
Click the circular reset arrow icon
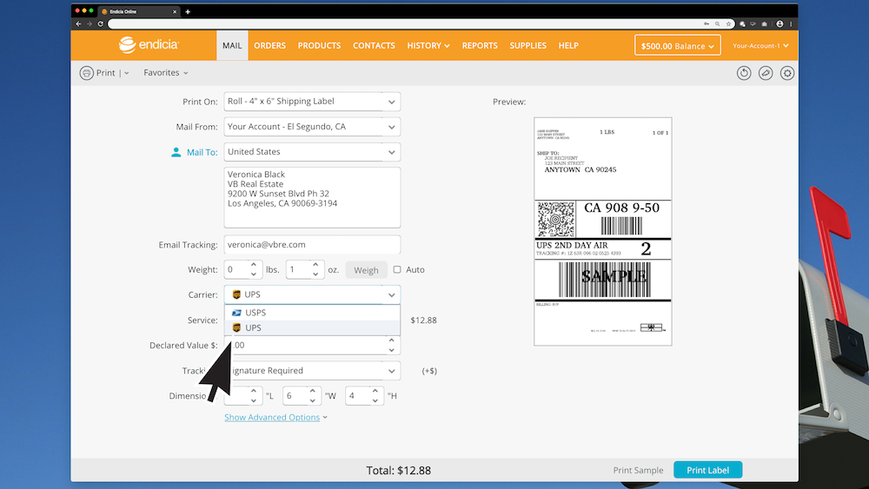(x=744, y=73)
